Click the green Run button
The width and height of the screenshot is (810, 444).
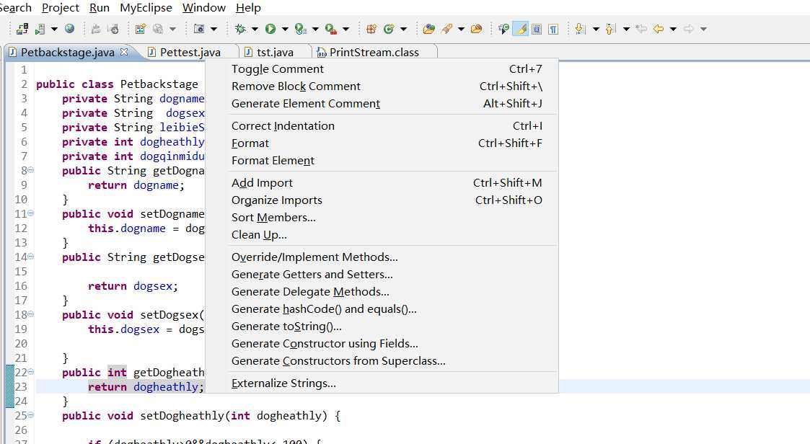coord(270,29)
